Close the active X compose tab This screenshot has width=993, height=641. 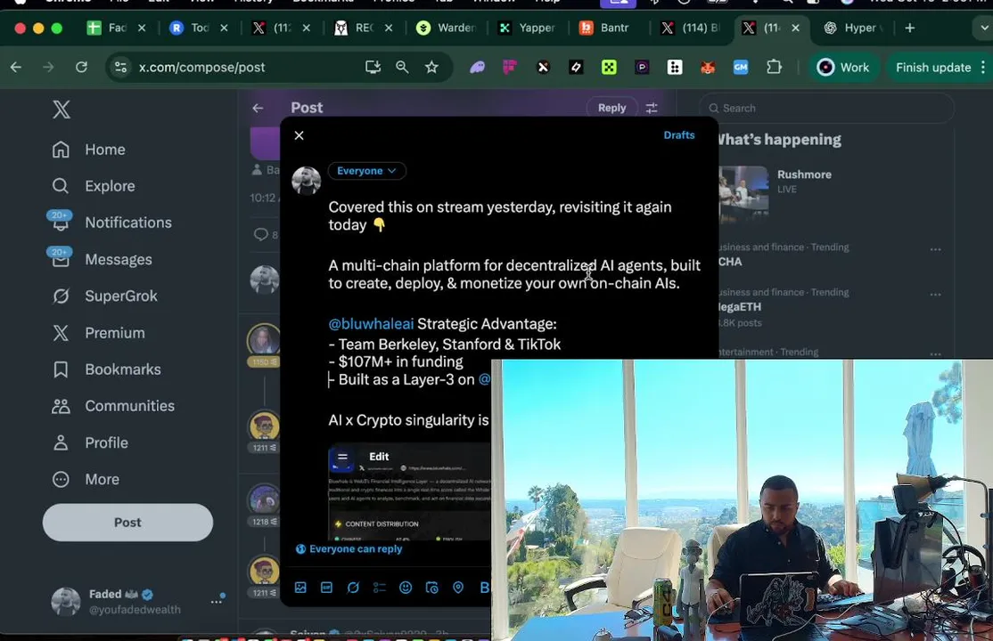click(x=795, y=28)
